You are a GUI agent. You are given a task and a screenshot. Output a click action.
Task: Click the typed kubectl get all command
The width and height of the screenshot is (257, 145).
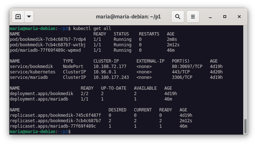(92, 29)
